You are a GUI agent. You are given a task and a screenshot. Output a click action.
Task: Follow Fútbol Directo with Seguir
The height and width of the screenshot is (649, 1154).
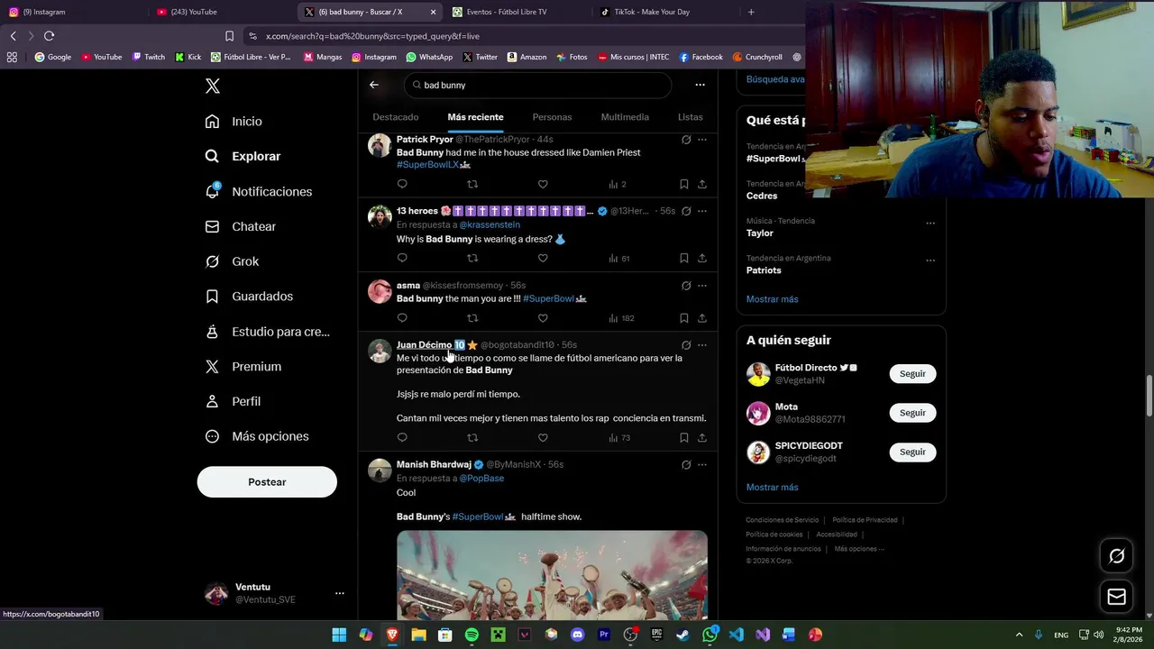point(912,373)
